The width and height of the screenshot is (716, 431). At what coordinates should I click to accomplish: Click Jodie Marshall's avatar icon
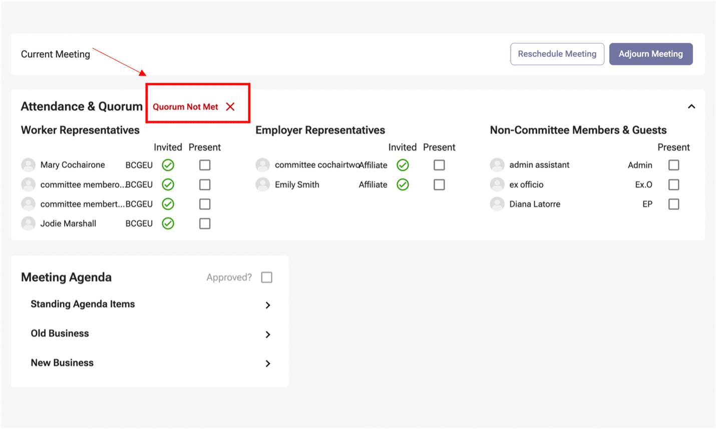[x=29, y=223]
